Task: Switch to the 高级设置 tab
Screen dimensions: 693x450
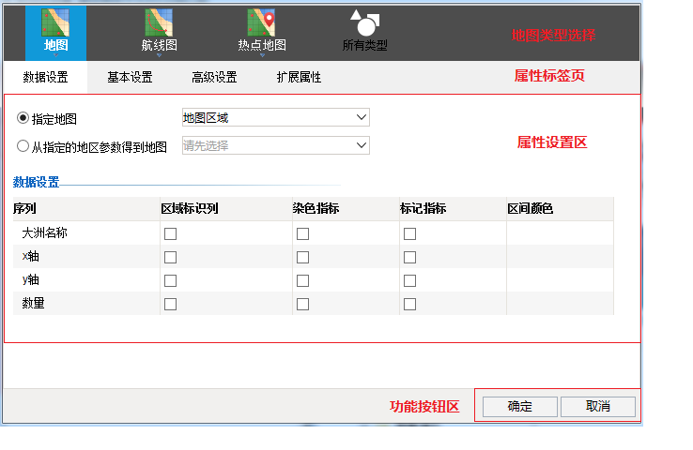Action: [214, 77]
